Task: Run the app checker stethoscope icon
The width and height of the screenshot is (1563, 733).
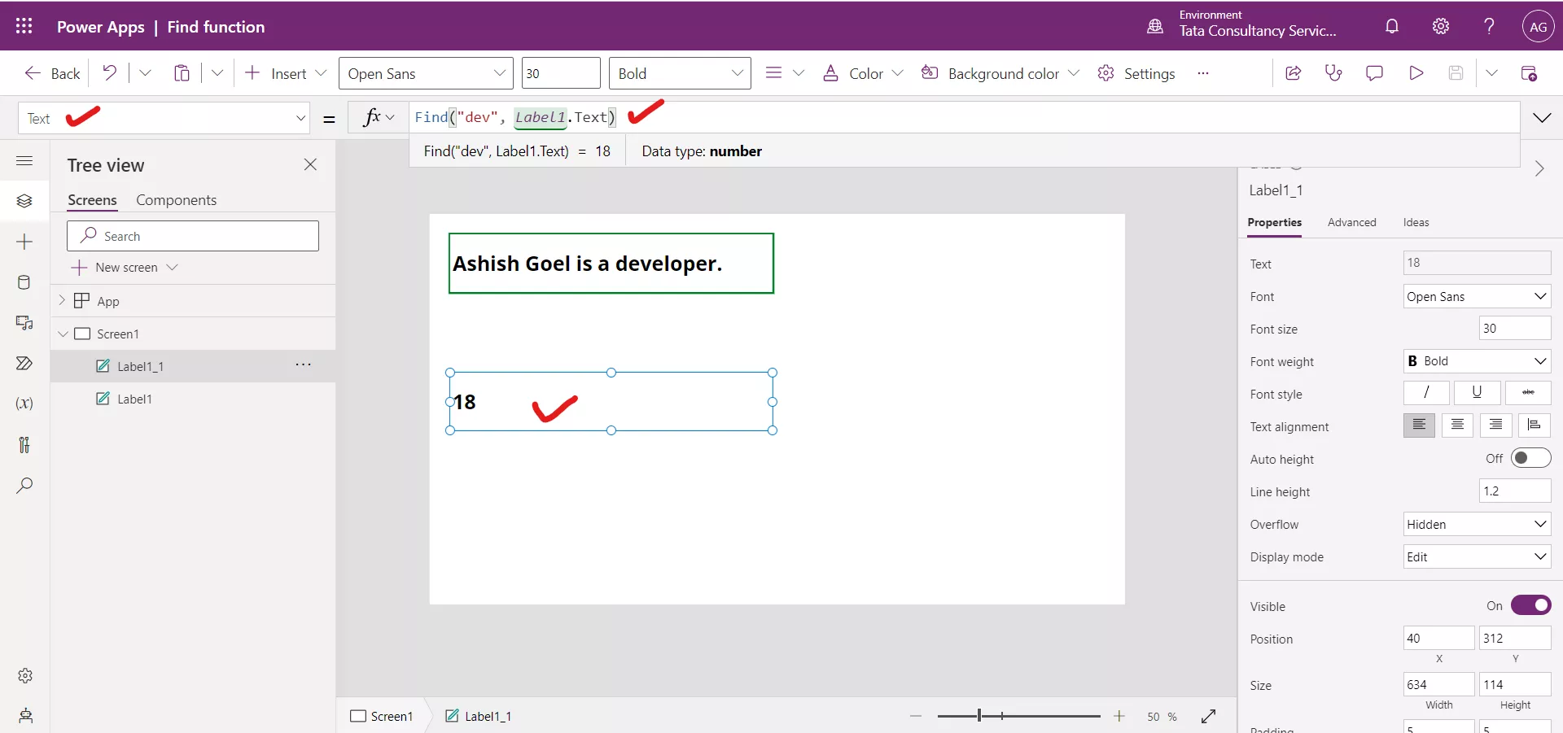Action: pos(1334,72)
